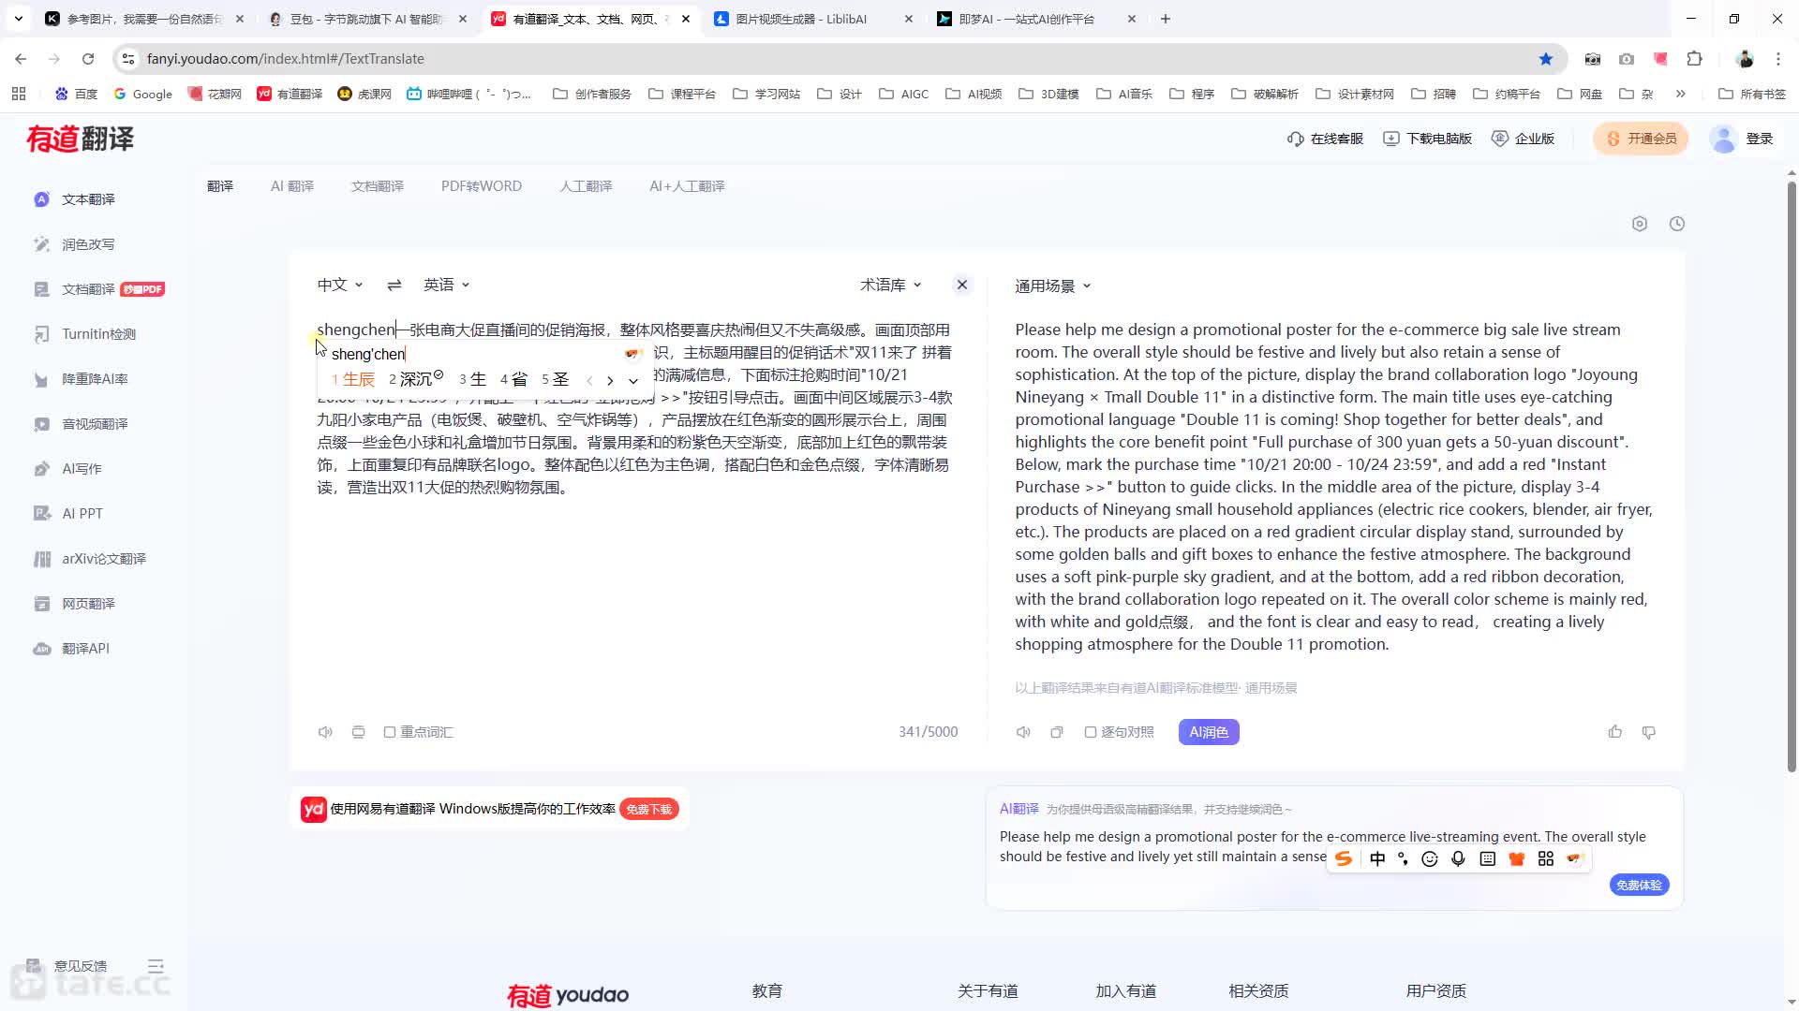Click the AI润色 button
The width and height of the screenshot is (1799, 1011).
[x=1209, y=732]
